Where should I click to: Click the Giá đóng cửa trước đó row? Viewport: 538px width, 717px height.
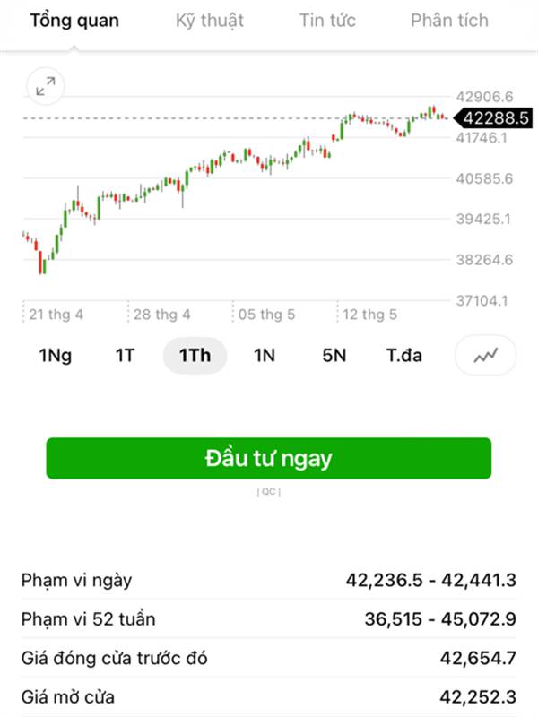(269, 659)
